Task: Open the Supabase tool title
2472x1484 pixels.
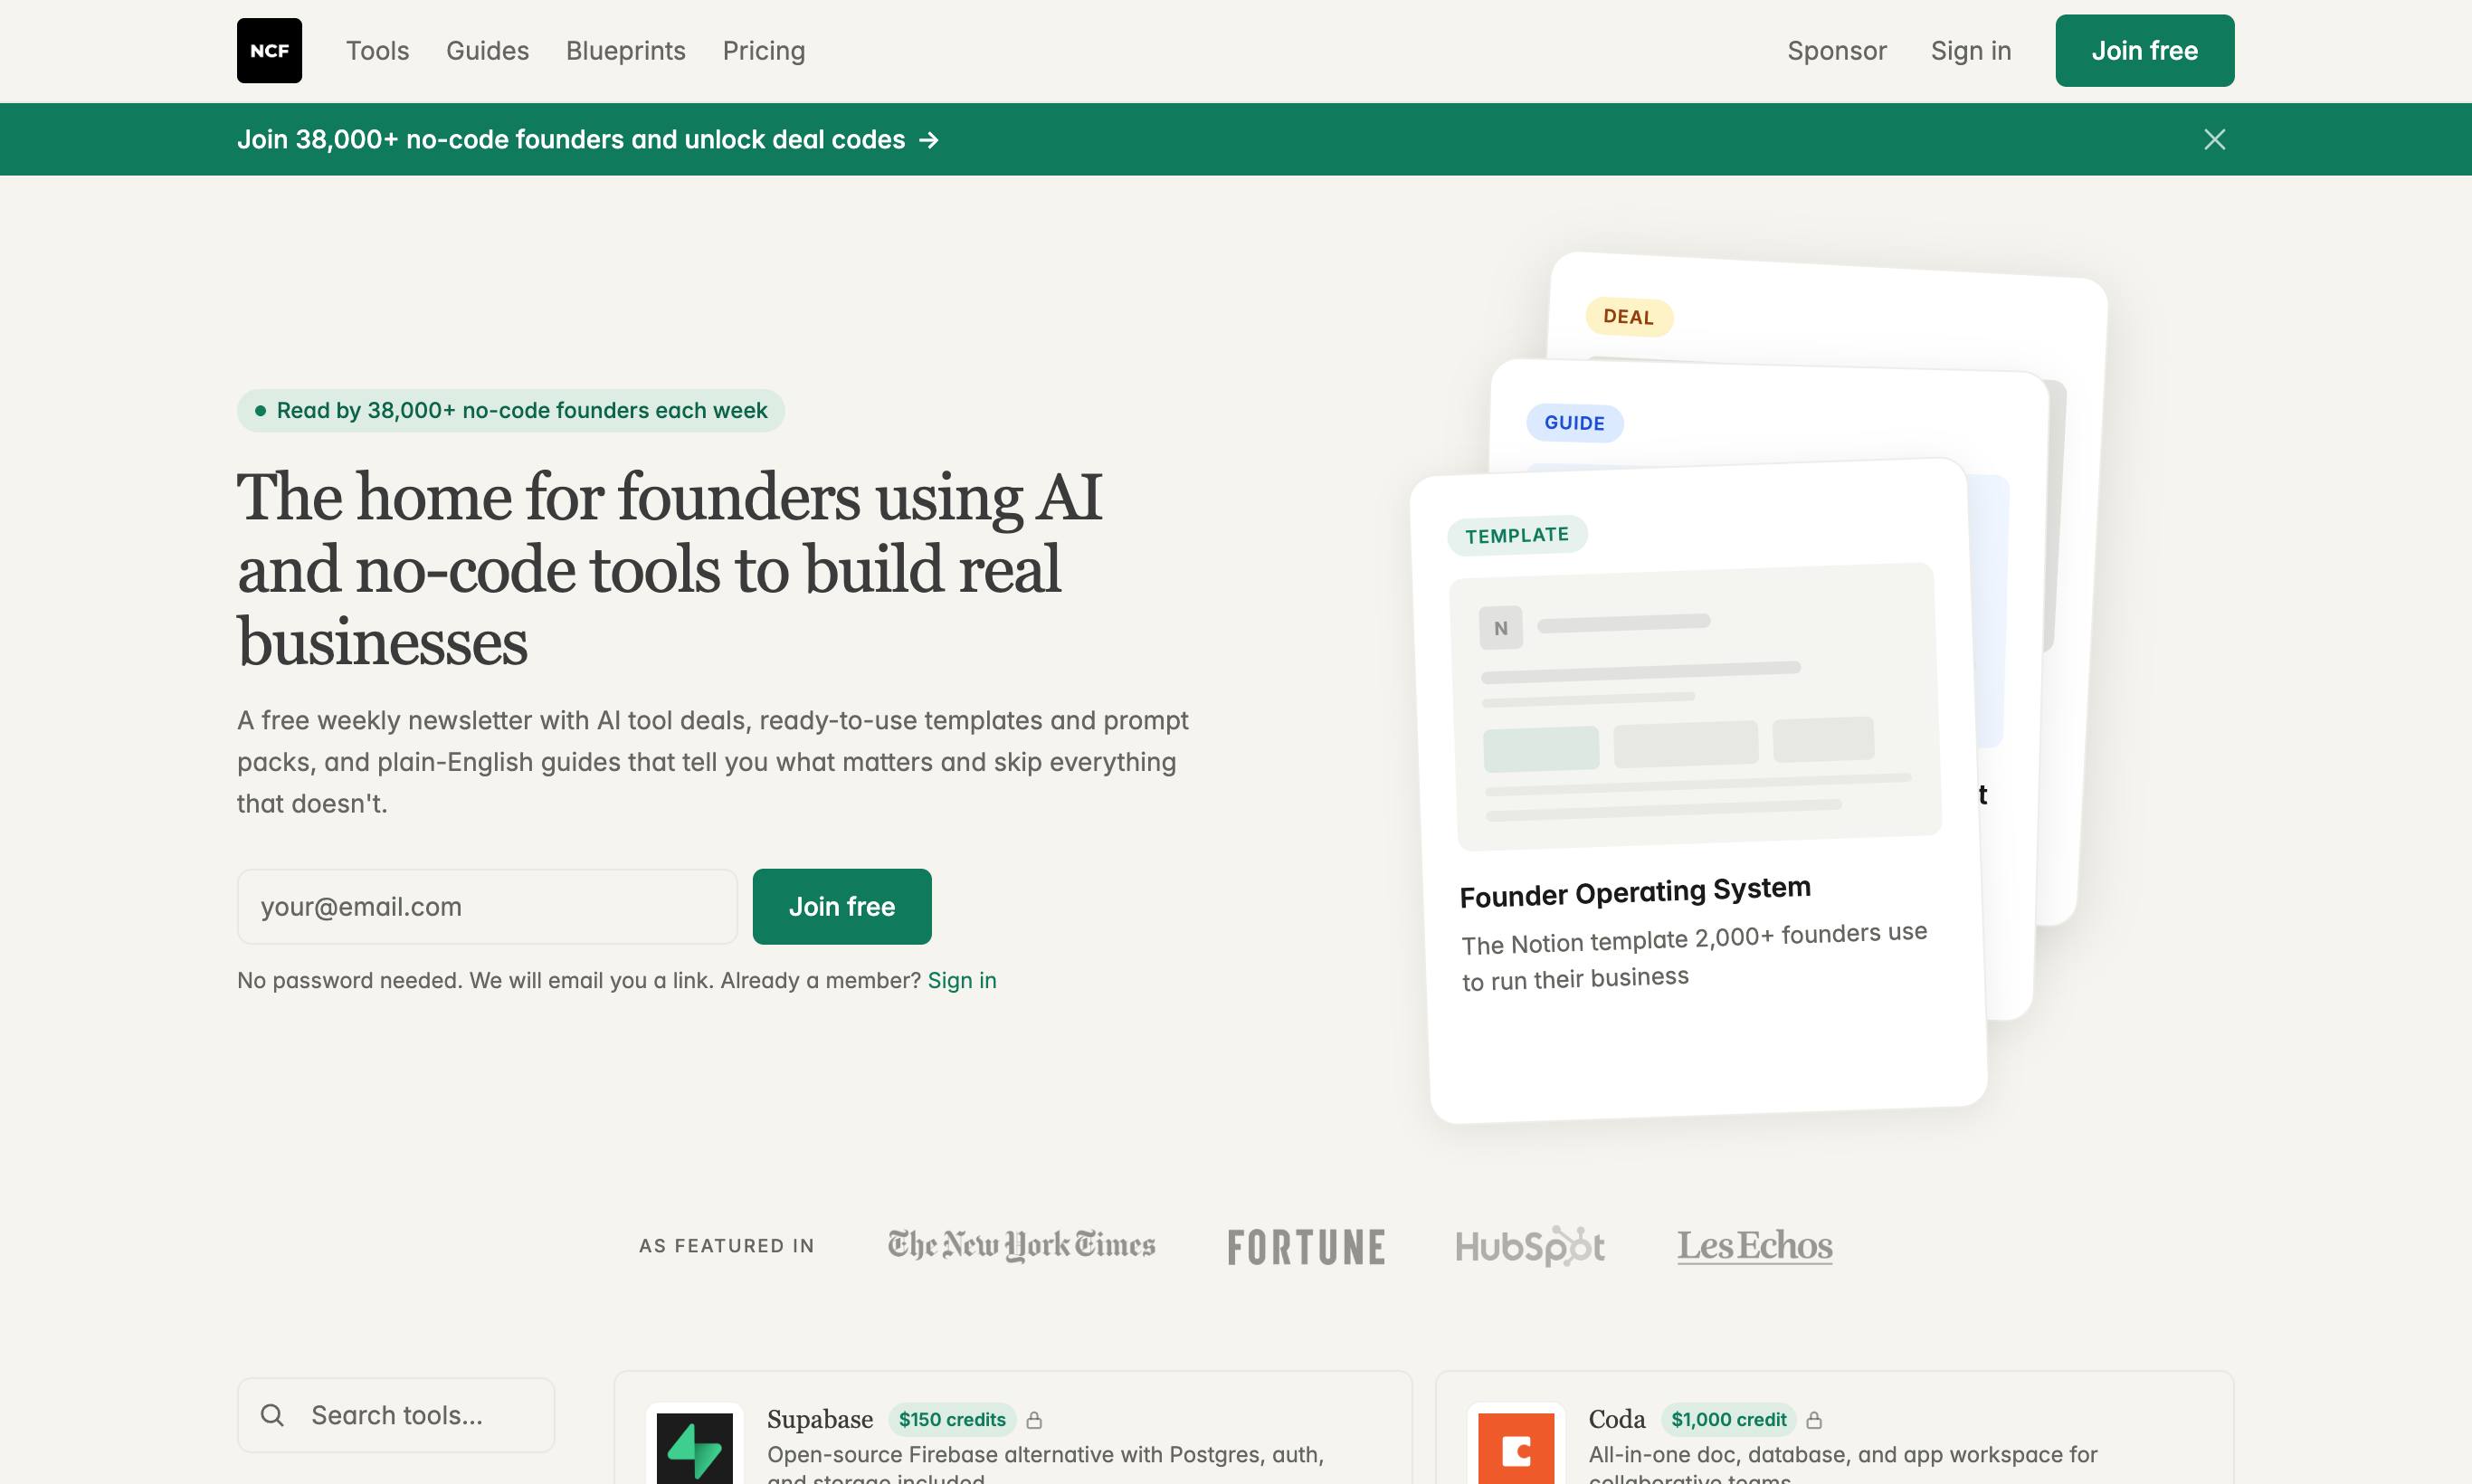Action: (x=820, y=1419)
